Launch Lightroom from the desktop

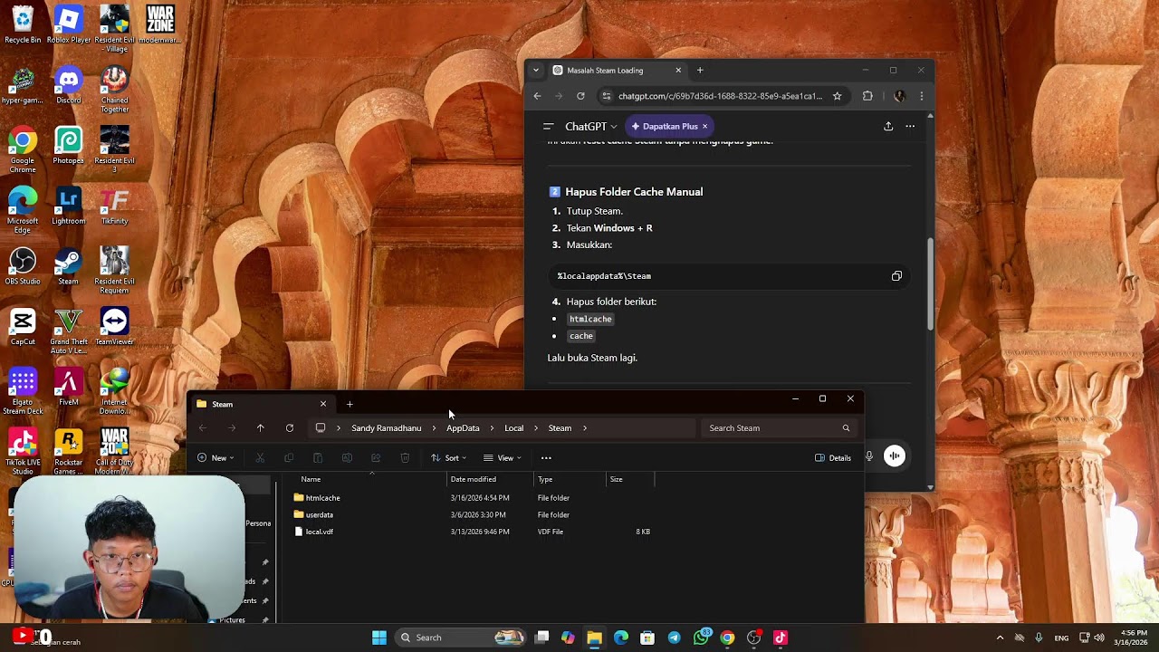(x=69, y=206)
